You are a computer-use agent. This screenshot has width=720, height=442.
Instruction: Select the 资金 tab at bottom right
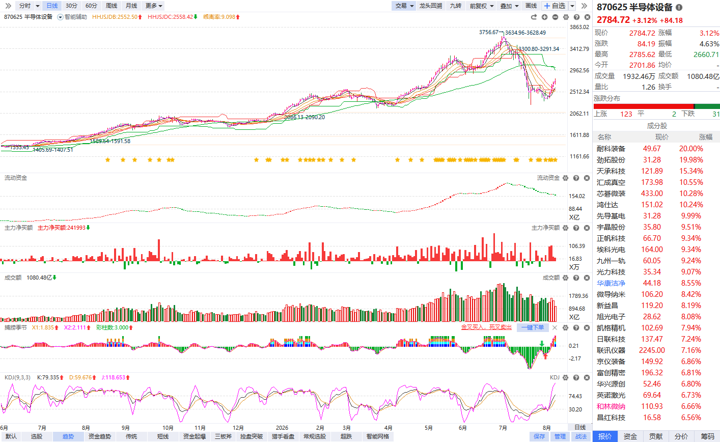tap(630, 436)
